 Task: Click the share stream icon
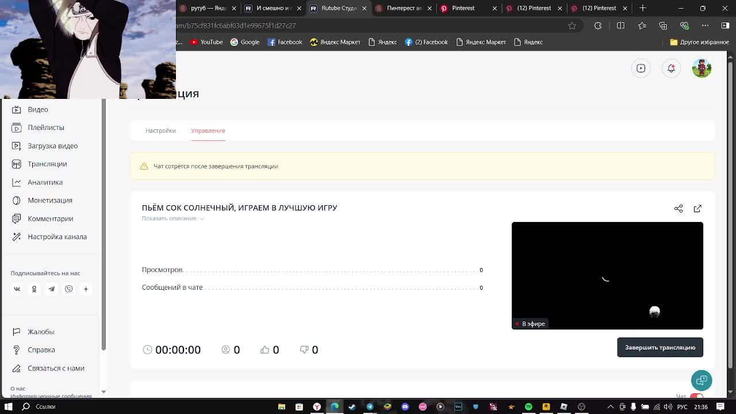click(x=678, y=209)
